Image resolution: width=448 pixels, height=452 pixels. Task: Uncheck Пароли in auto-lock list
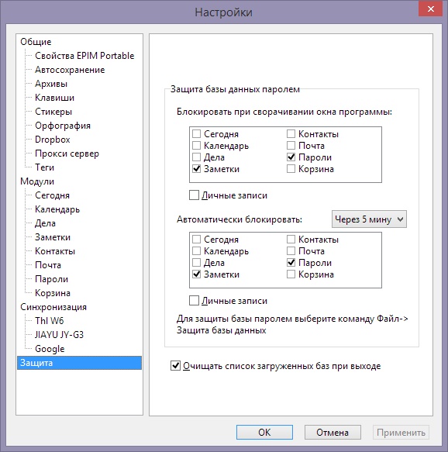click(291, 263)
